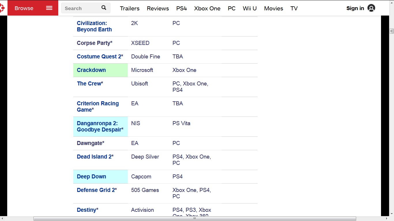Open the Crackdown game link
Image resolution: width=394 pixels, height=221 pixels.
[x=91, y=70]
